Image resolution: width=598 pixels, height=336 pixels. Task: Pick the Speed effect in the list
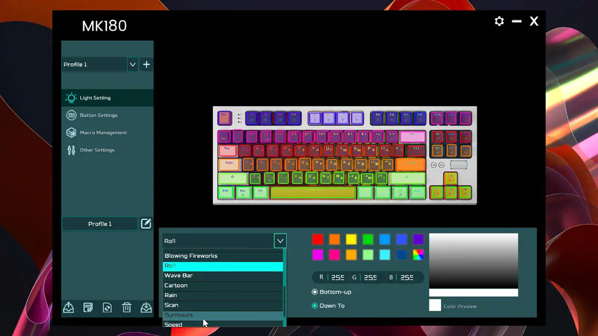pos(223,324)
